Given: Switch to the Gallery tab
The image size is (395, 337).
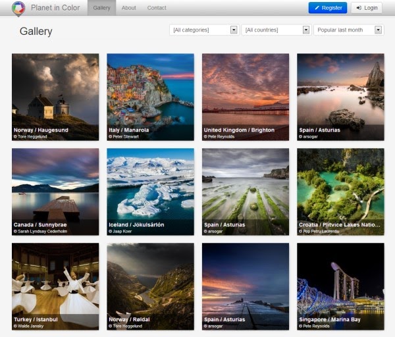Looking at the screenshot, I should (102, 8).
